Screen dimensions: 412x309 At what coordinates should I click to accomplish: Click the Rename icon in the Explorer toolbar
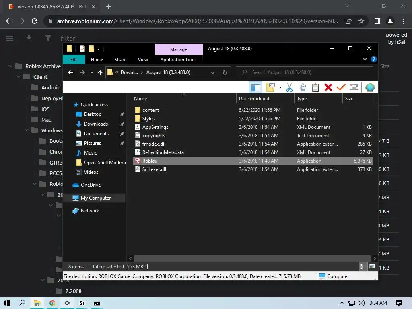click(354, 87)
